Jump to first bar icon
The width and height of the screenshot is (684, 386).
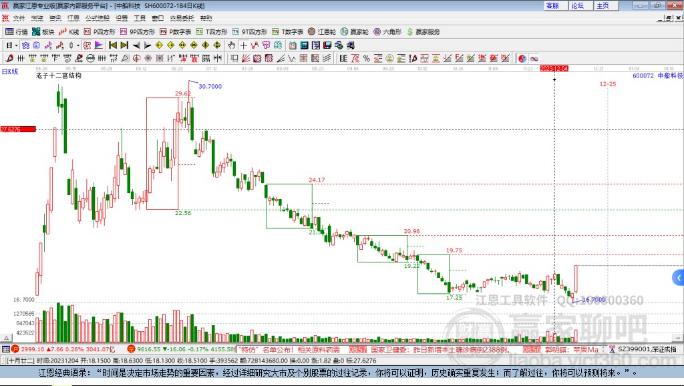coord(112,45)
